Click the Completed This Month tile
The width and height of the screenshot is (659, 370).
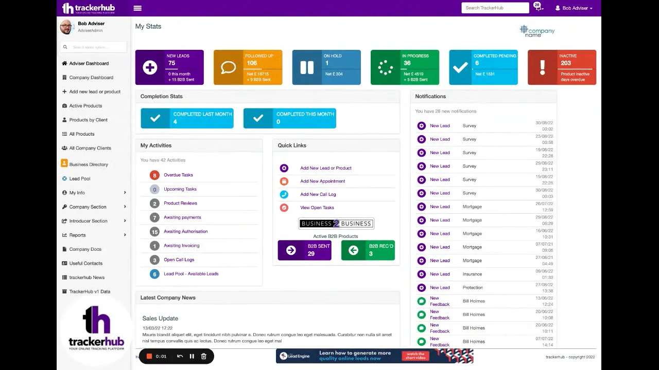pyautogui.click(x=290, y=118)
